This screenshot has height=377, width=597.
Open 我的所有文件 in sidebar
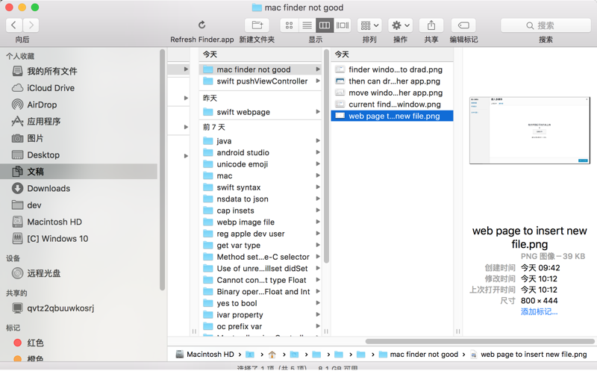(79, 71)
